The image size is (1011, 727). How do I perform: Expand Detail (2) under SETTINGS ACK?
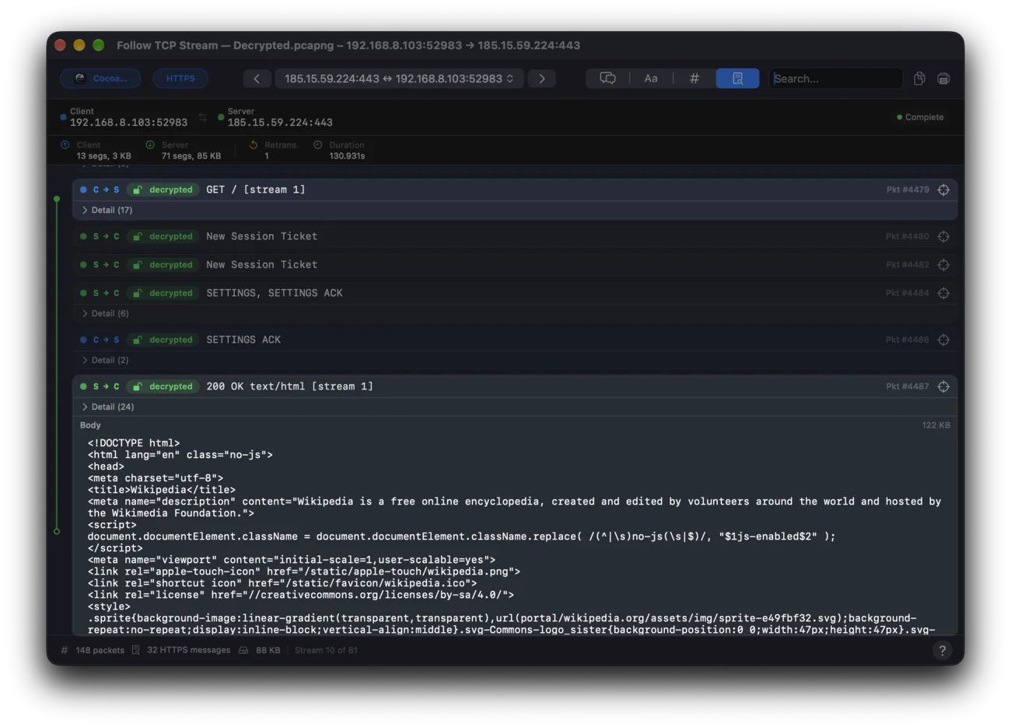click(x=106, y=360)
